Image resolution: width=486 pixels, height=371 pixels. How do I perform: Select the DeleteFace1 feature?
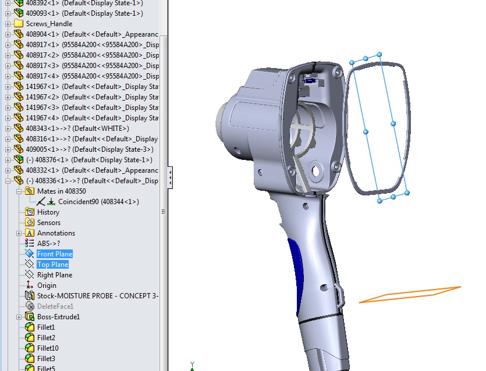click(x=55, y=306)
